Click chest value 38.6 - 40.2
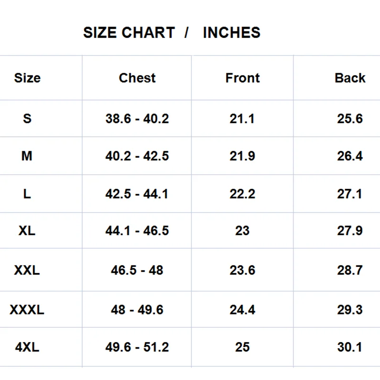Image resolution: width=380 pixels, height=380 pixels. [x=137, y=118]
